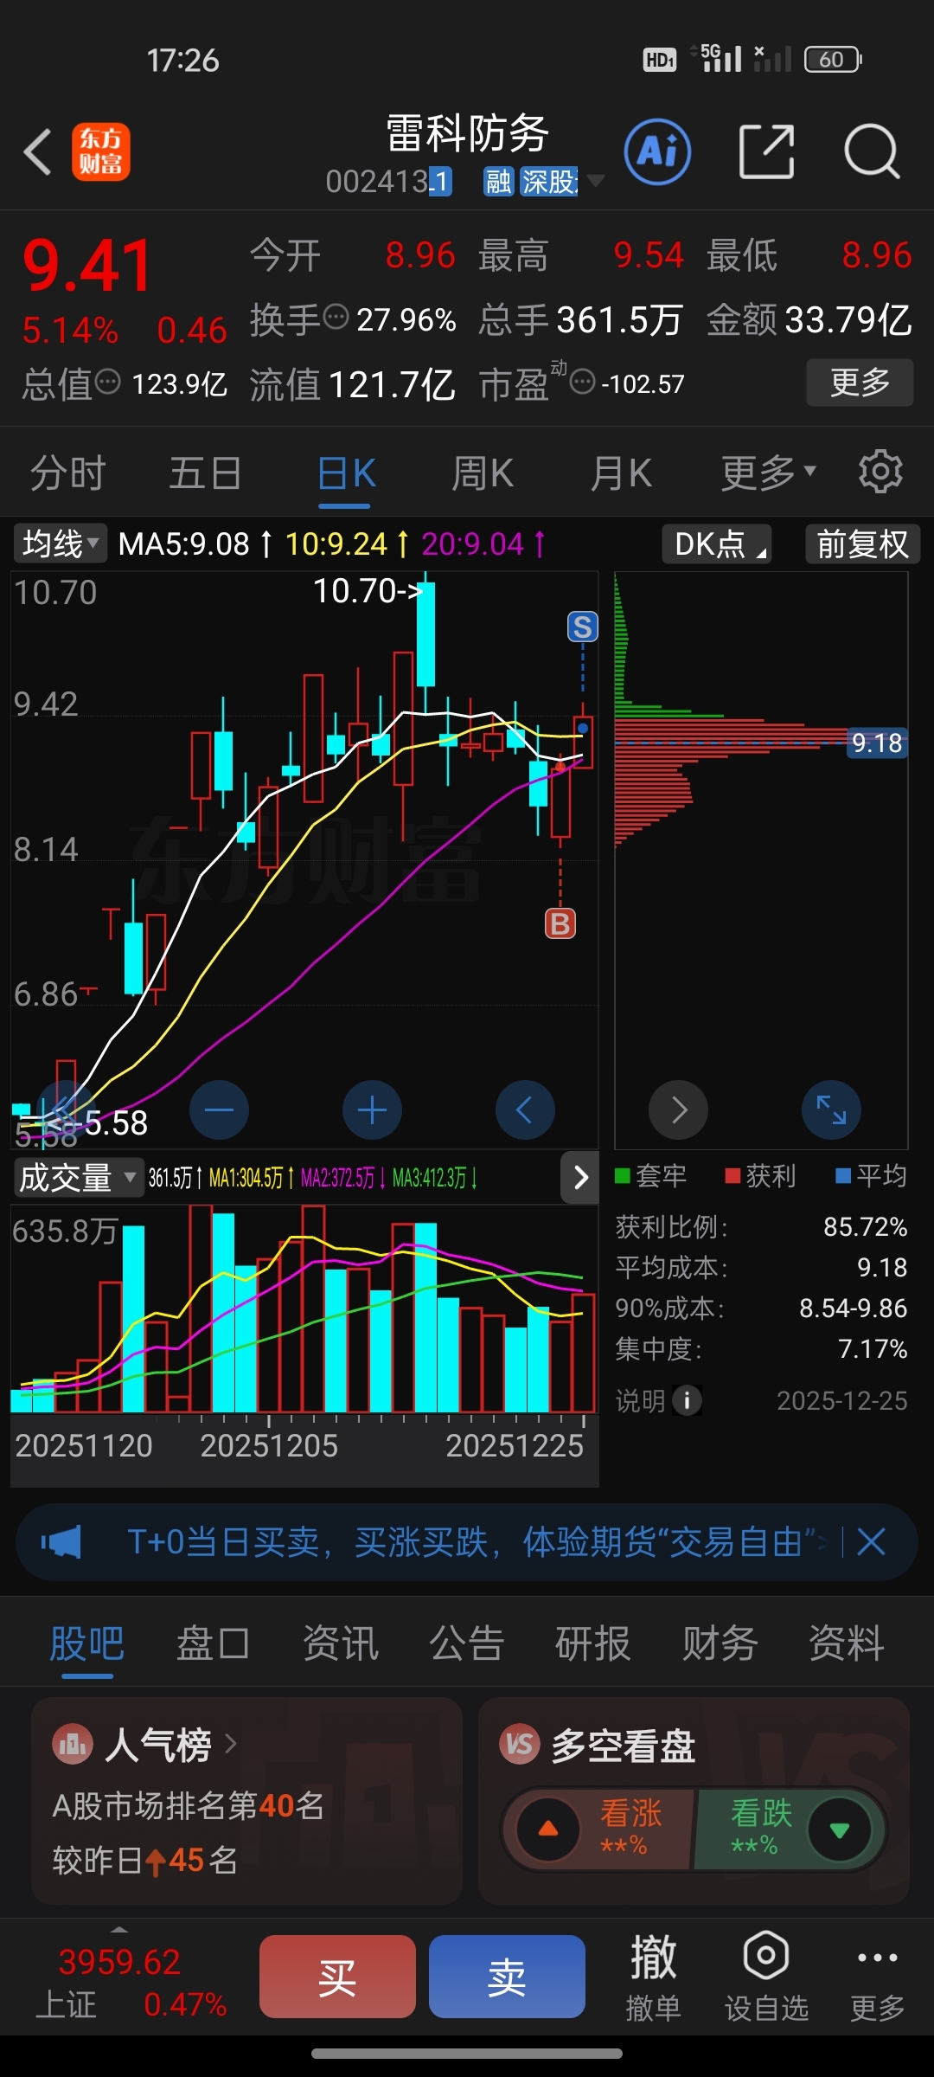
Task: Tap the 换手 info circle icon
Action: pyautogui.click(x=336, y=317)
